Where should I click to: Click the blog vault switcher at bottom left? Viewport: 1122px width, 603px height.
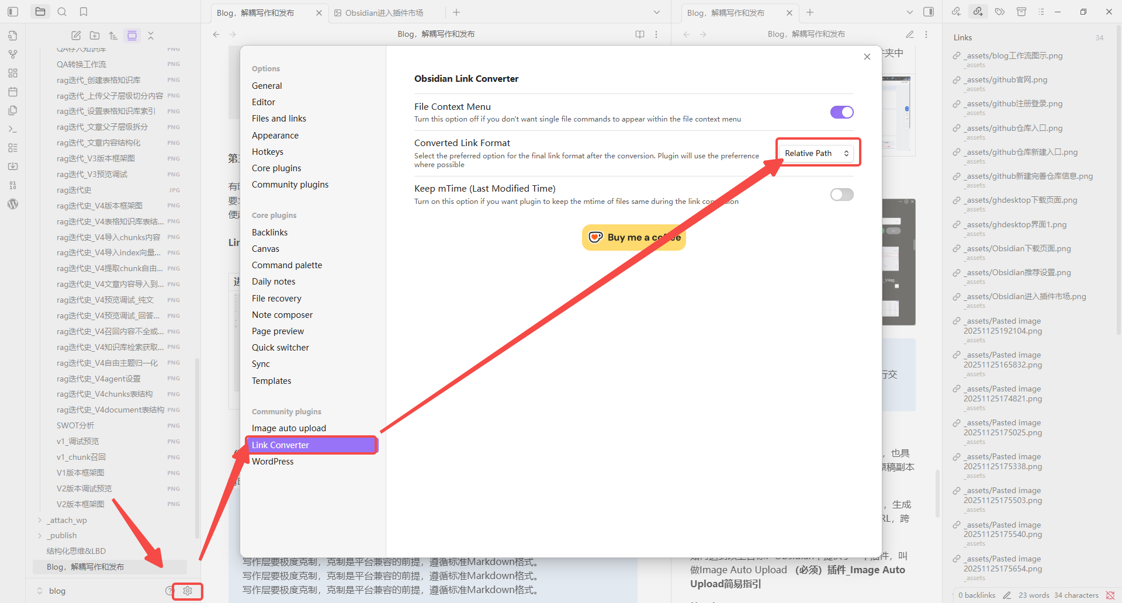(x=56, y=591)
